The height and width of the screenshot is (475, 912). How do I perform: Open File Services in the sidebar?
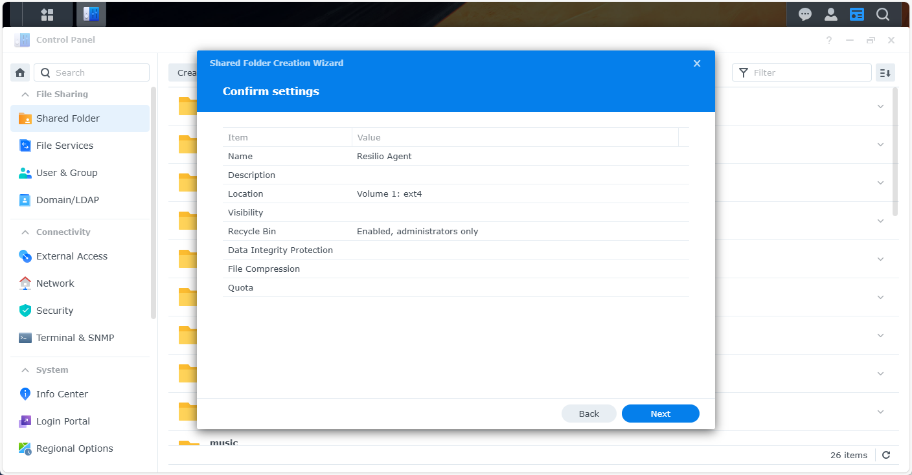65,146
